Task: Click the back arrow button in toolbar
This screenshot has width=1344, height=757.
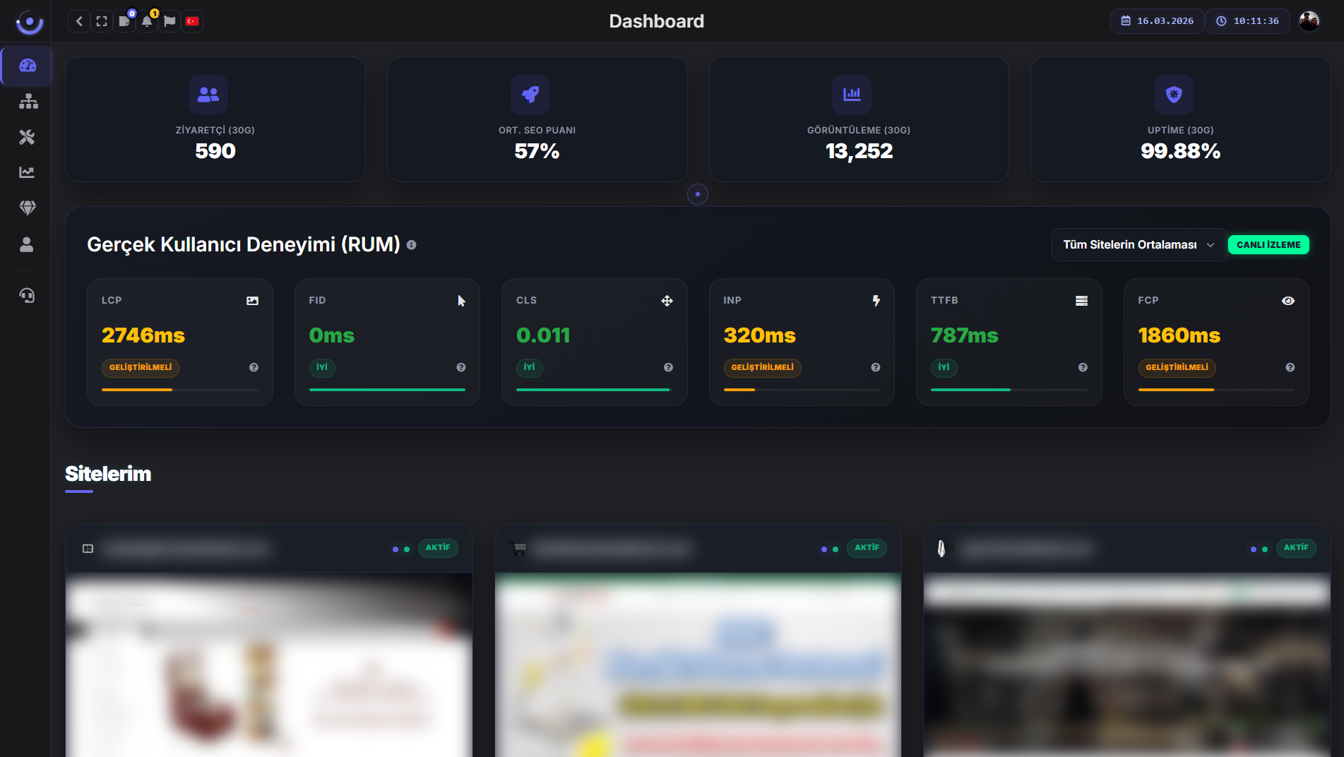Action: pyautogui.click(x=79, y=21)
